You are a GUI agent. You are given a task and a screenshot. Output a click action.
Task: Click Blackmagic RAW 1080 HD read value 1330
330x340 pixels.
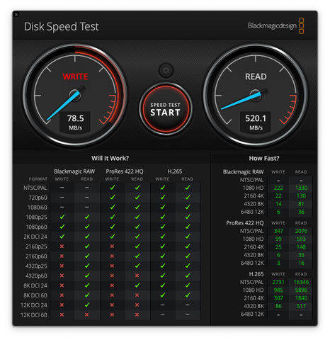pyautogui.click(x=301, y=188)
